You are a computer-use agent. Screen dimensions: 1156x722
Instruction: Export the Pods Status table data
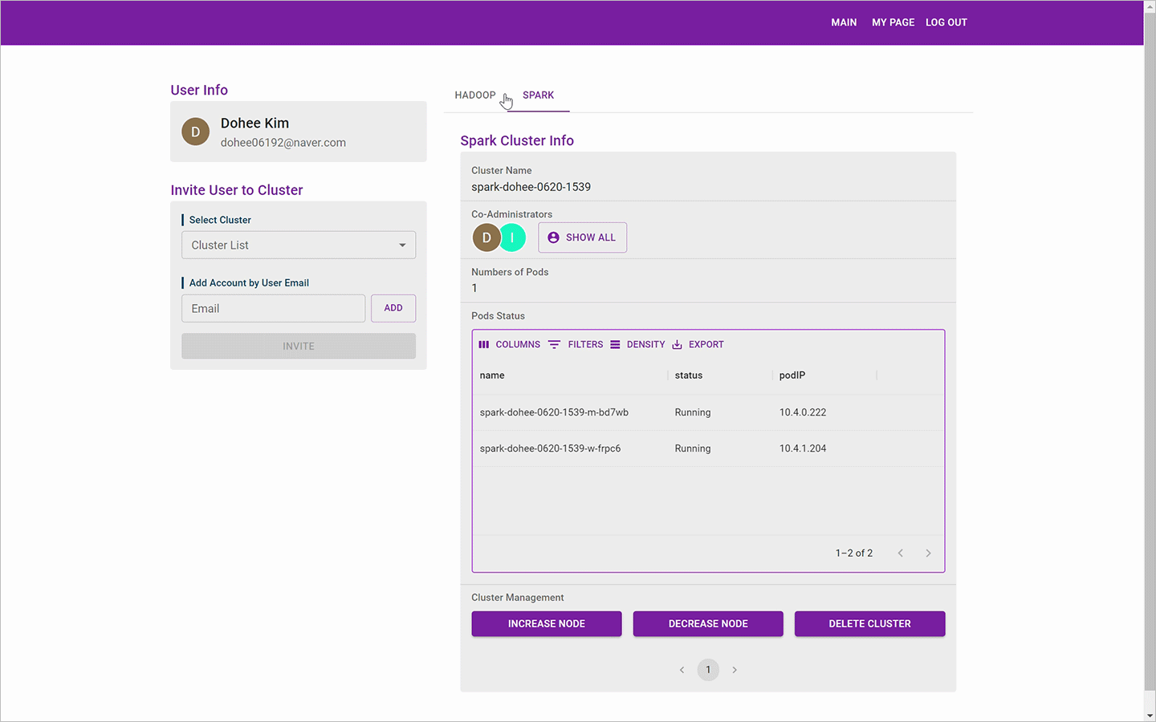[x=698, y=344]
